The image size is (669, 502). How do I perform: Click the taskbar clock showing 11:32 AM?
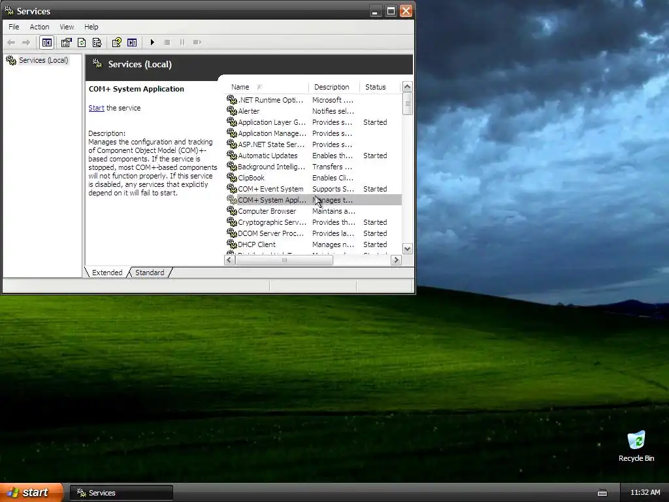coord(645,492)
